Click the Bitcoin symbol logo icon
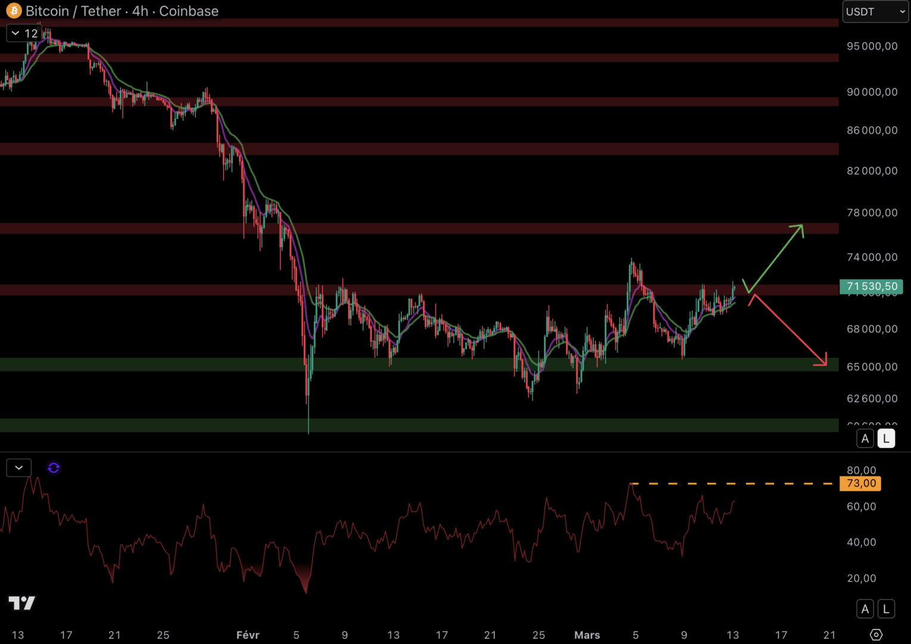 coord(13,11)
